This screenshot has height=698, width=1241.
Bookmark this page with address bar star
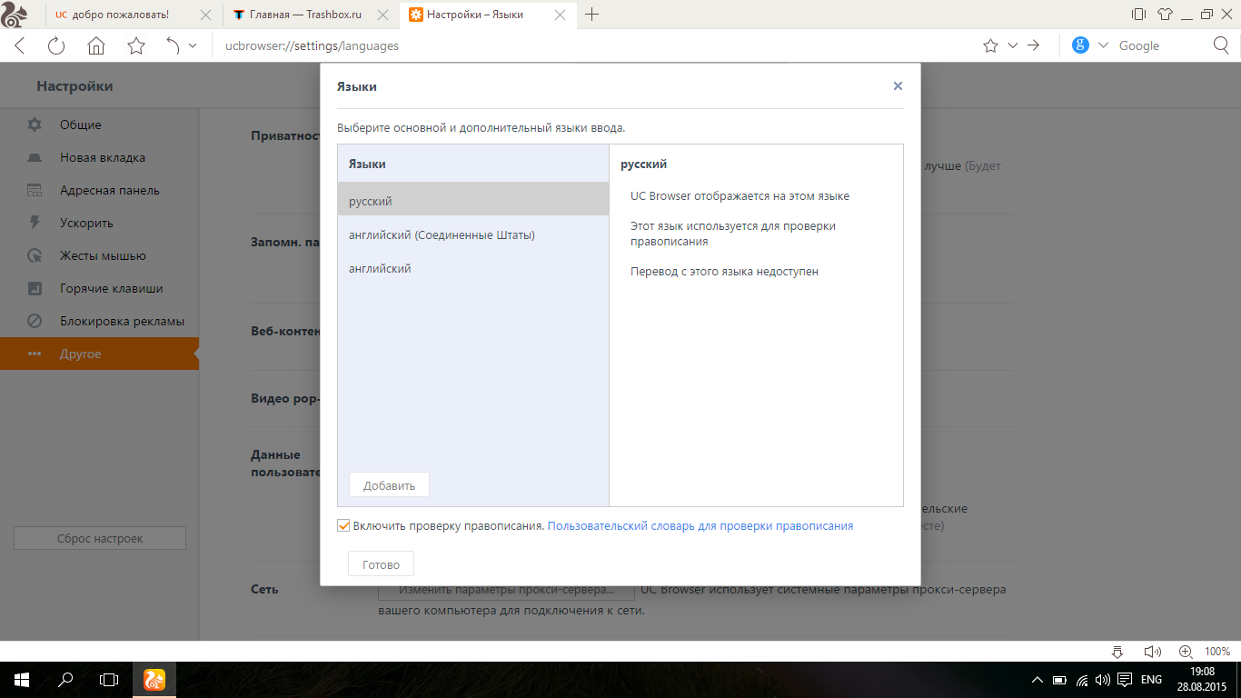click(990, 45)
